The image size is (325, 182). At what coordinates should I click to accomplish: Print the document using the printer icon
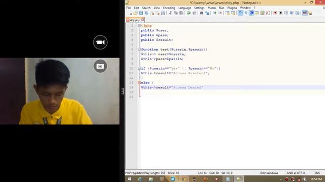pos(163,13)
